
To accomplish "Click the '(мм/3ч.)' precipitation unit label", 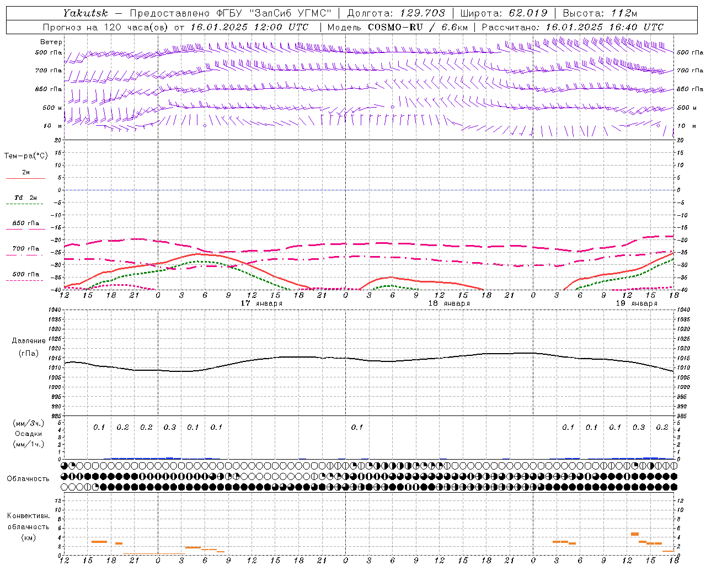I will coord(29,423).
